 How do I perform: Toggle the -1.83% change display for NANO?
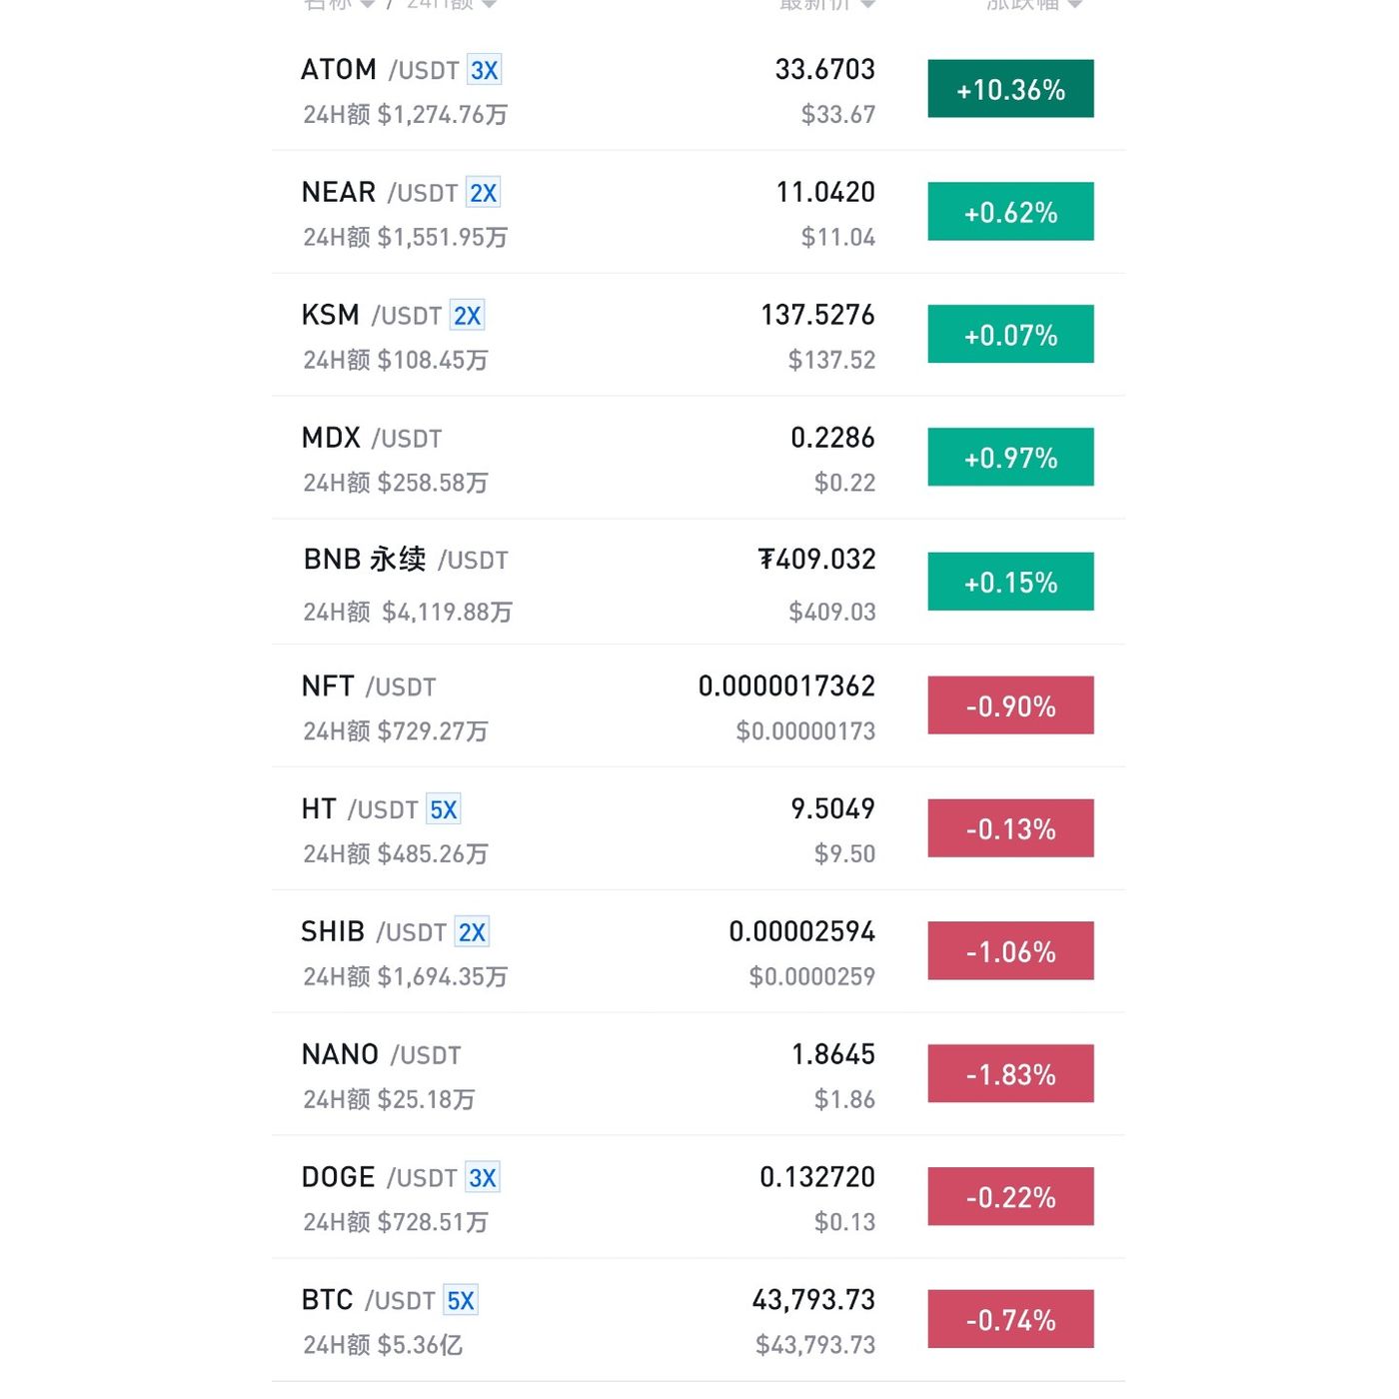click(x=1010, y=1074)
